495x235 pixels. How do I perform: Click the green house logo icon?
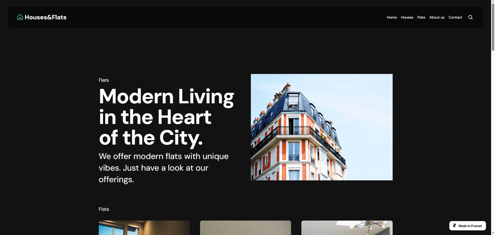point(20,17)
